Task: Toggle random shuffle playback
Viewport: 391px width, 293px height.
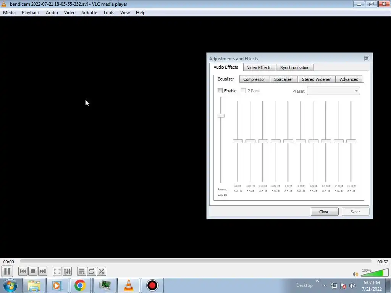Action: point(102,271)
